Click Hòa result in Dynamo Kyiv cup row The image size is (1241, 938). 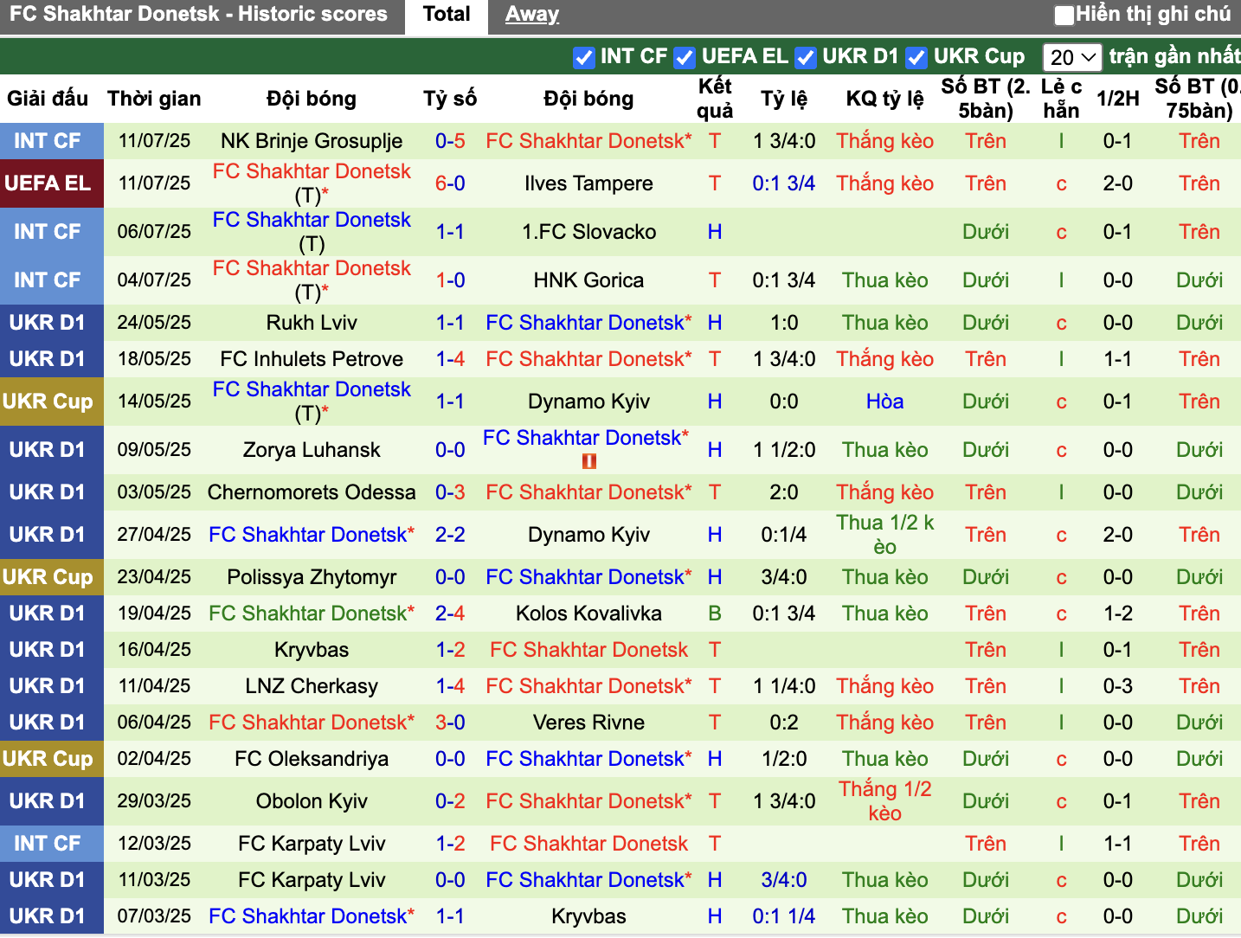(884, 402)
